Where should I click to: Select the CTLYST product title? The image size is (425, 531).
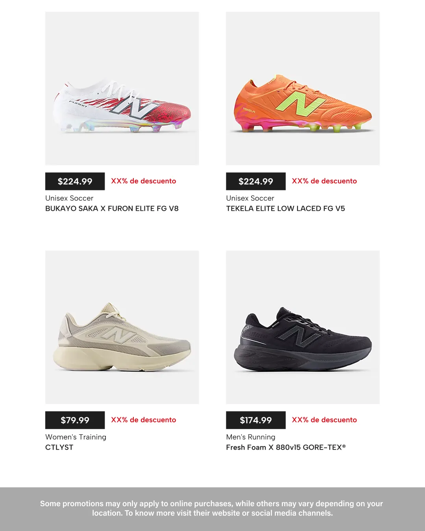pyautogui.click(x=59, y=447)
